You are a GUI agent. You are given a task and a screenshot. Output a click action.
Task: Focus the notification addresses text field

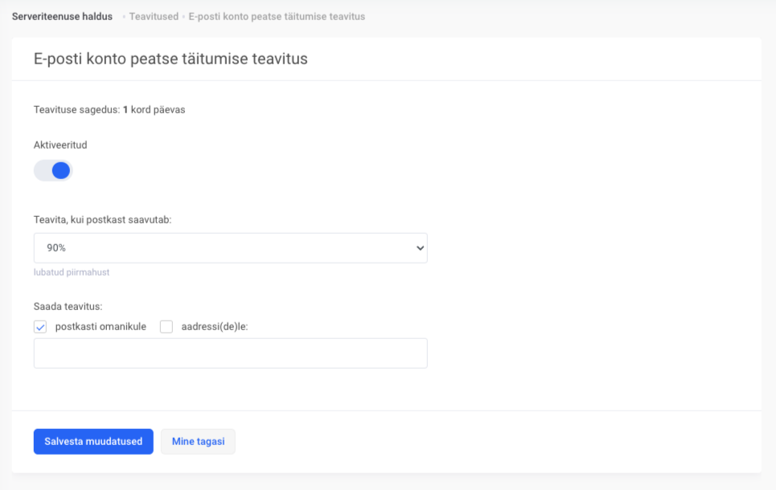point(230,353)
